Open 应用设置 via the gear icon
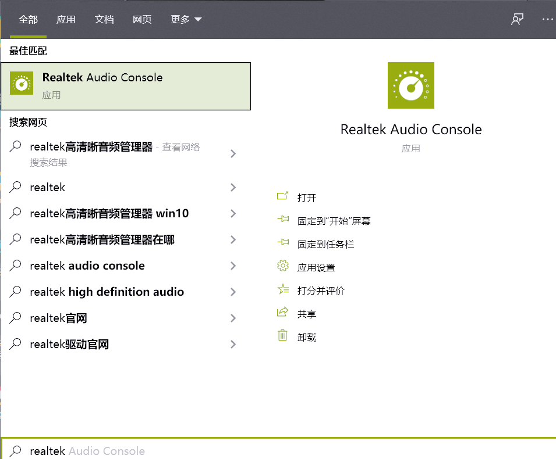The image size is (556, 459). coord(283,267)
